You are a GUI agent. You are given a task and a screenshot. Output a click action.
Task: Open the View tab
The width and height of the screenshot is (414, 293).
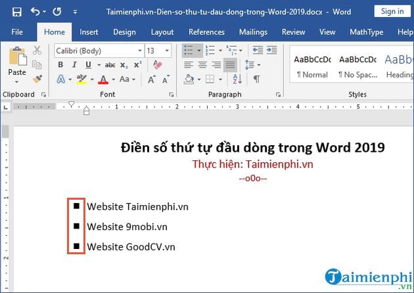coord(327,32)
